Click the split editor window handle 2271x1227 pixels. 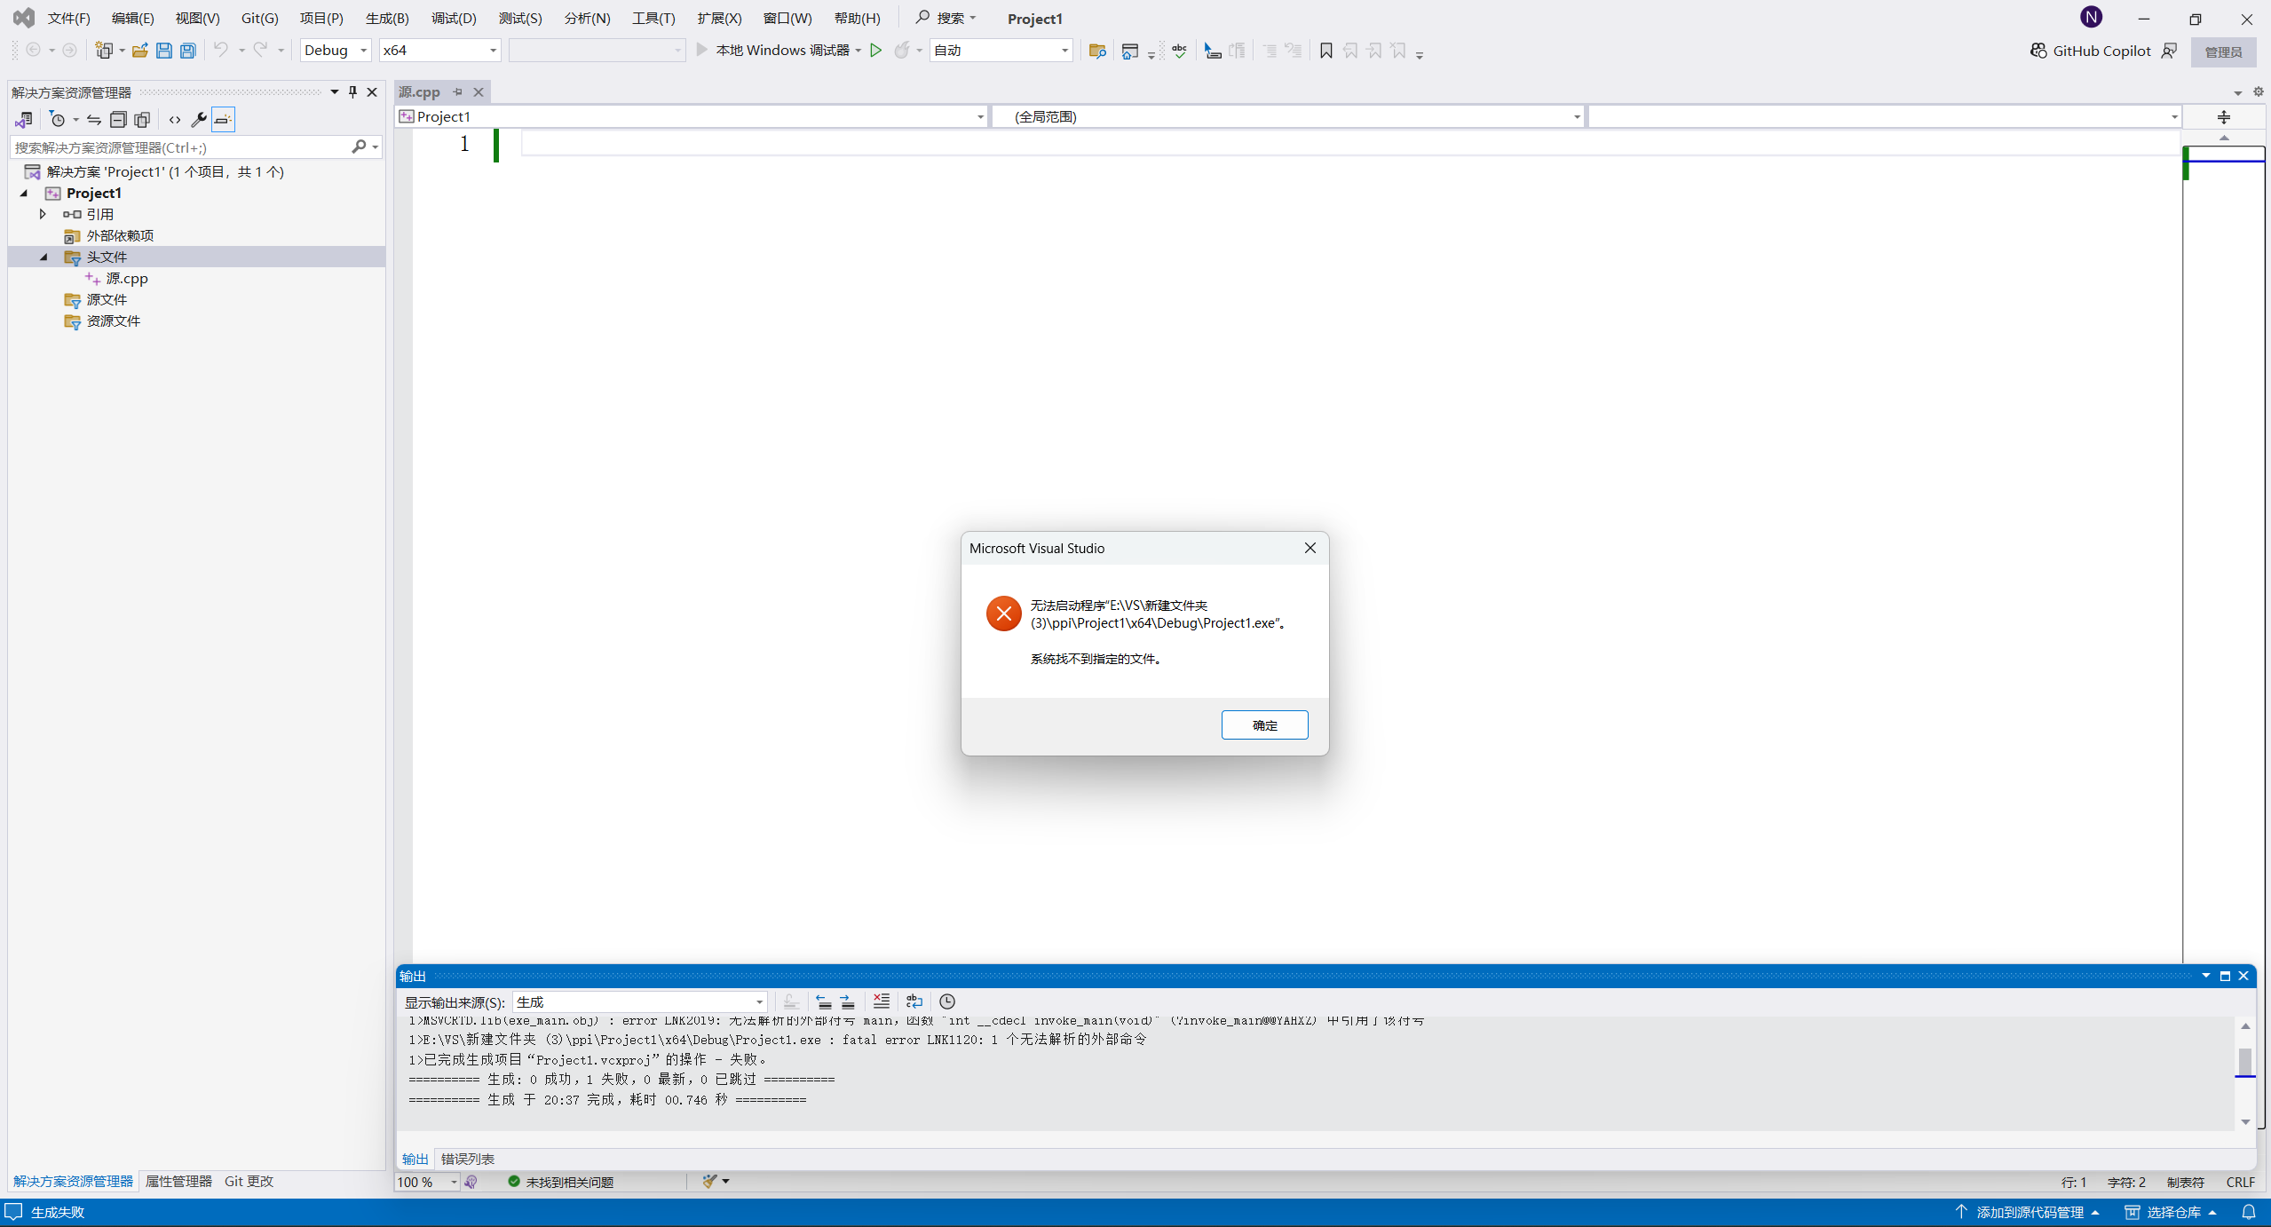click(2223, 117)
